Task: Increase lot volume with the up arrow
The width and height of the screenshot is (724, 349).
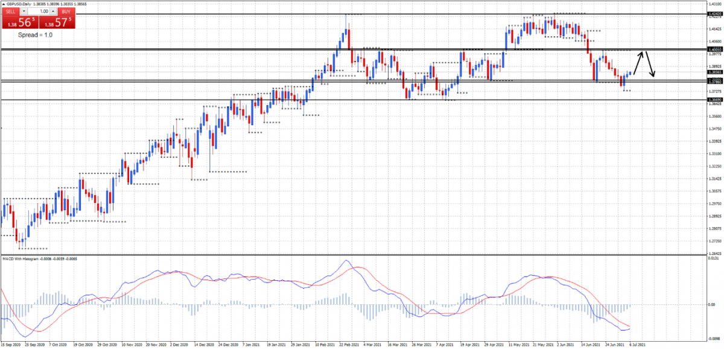Action: point(54,11)
